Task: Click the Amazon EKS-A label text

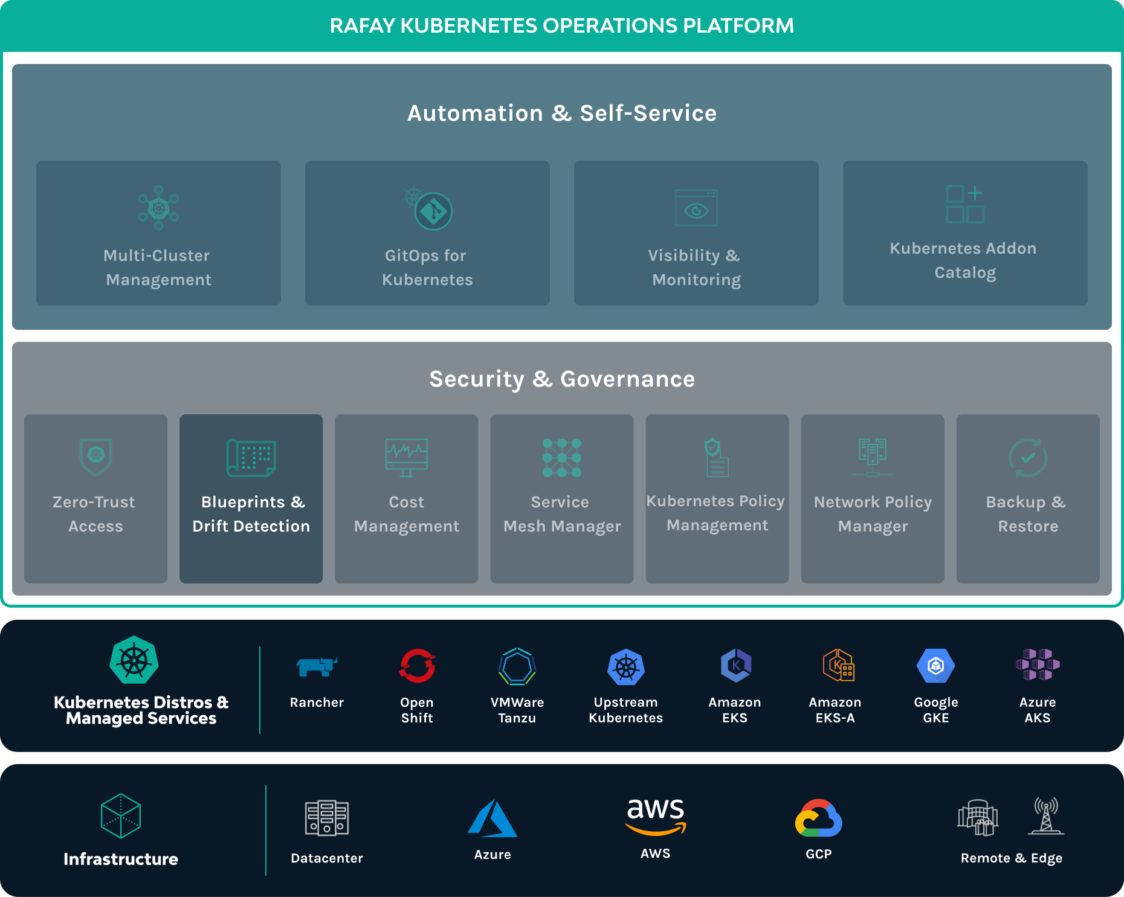Action: pos(835,710)
